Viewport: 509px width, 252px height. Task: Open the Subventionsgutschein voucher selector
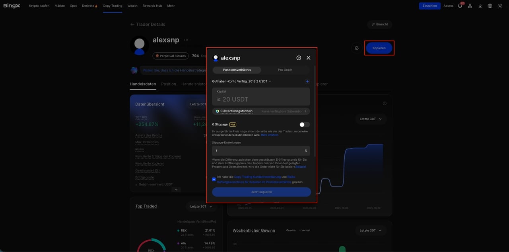pyautogui.click(x=261, y=112)
